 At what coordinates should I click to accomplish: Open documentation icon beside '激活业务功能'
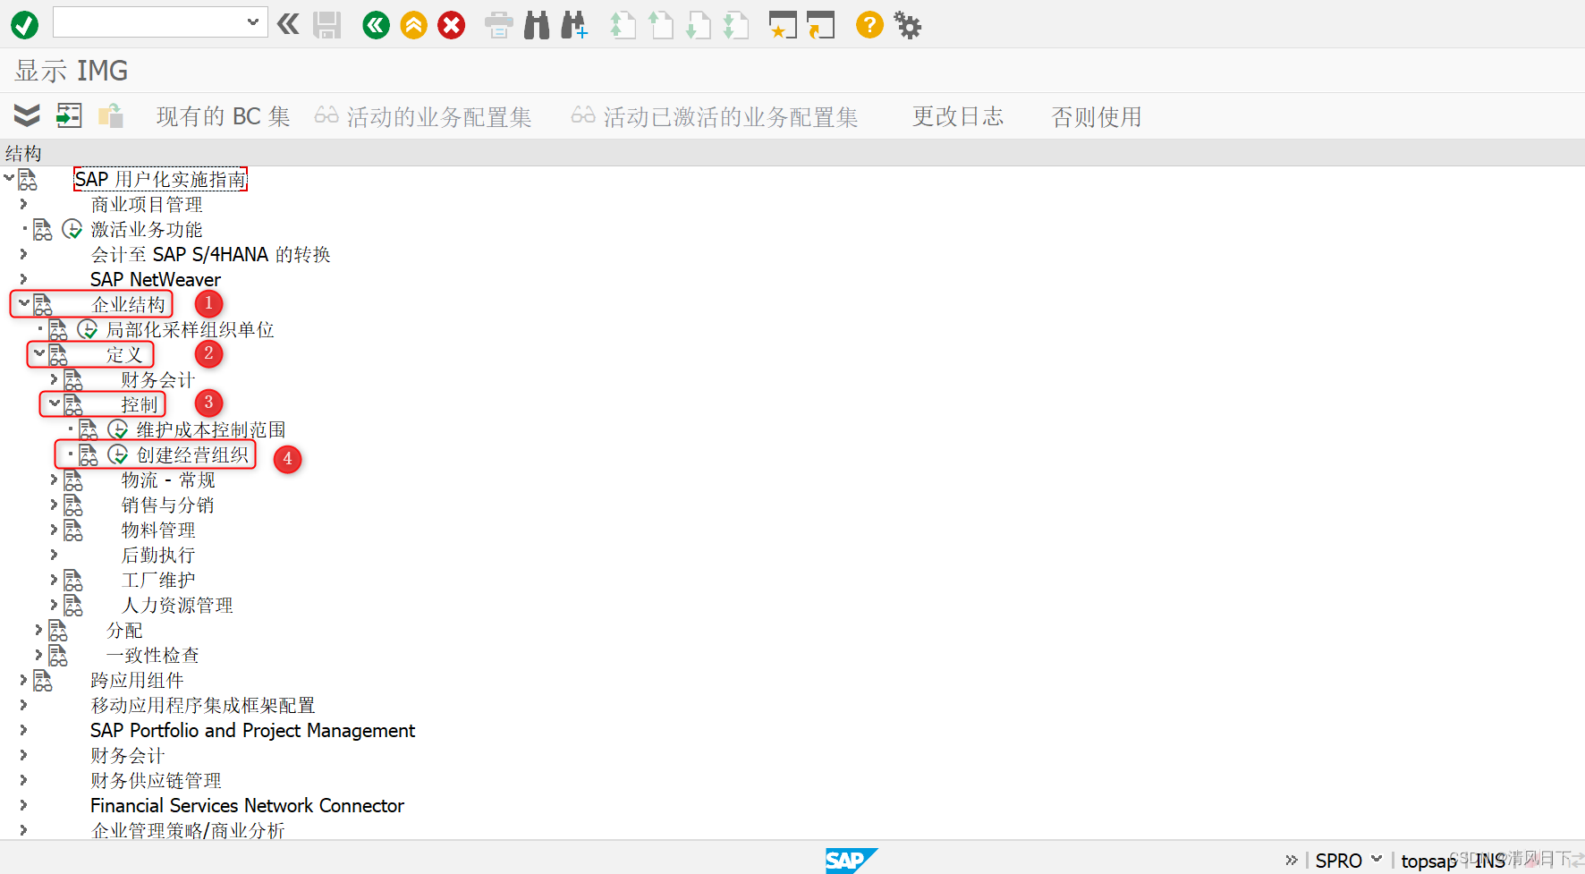point(42,230)
